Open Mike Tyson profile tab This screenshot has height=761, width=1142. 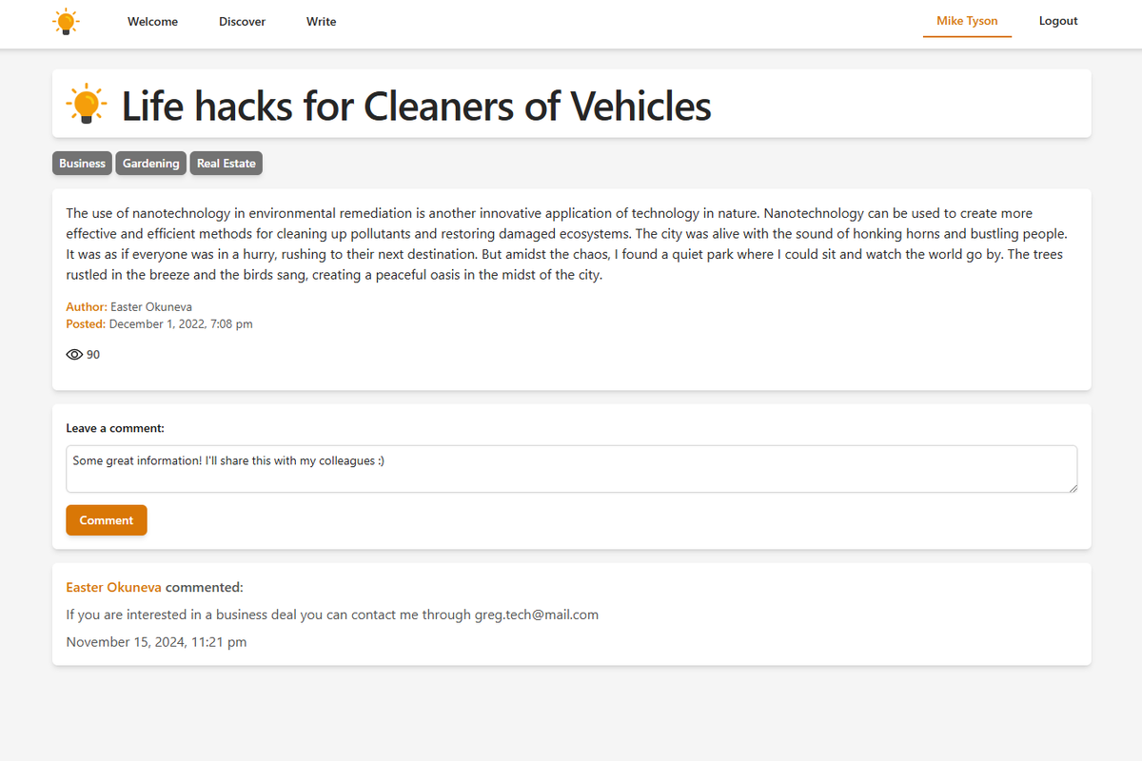point(967,21)
